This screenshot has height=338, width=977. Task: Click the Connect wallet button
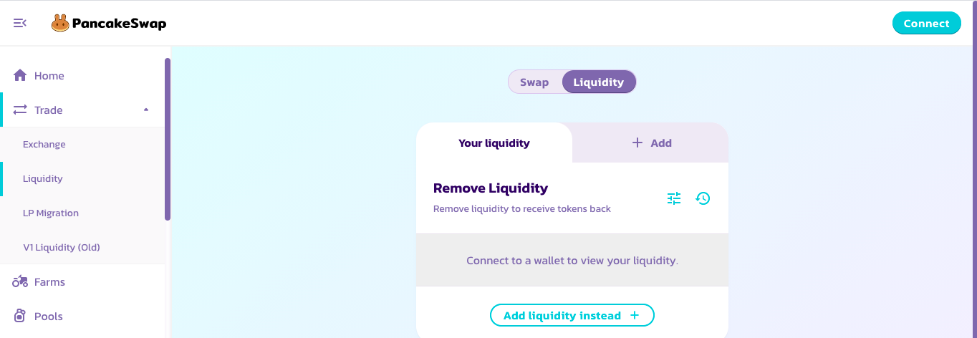coord(926,23)
